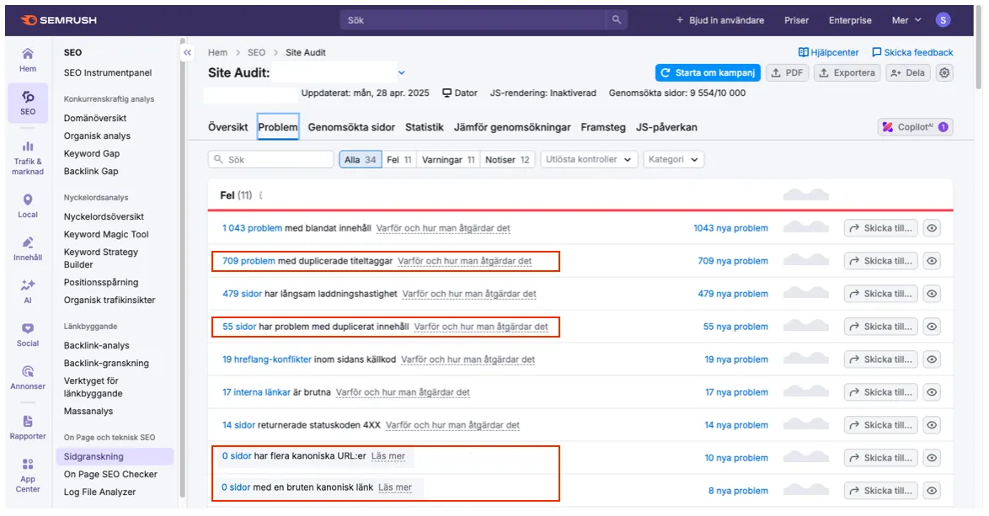Export report as PDF
Viewport: 989px width, 516px height.
tap(787, 72)
